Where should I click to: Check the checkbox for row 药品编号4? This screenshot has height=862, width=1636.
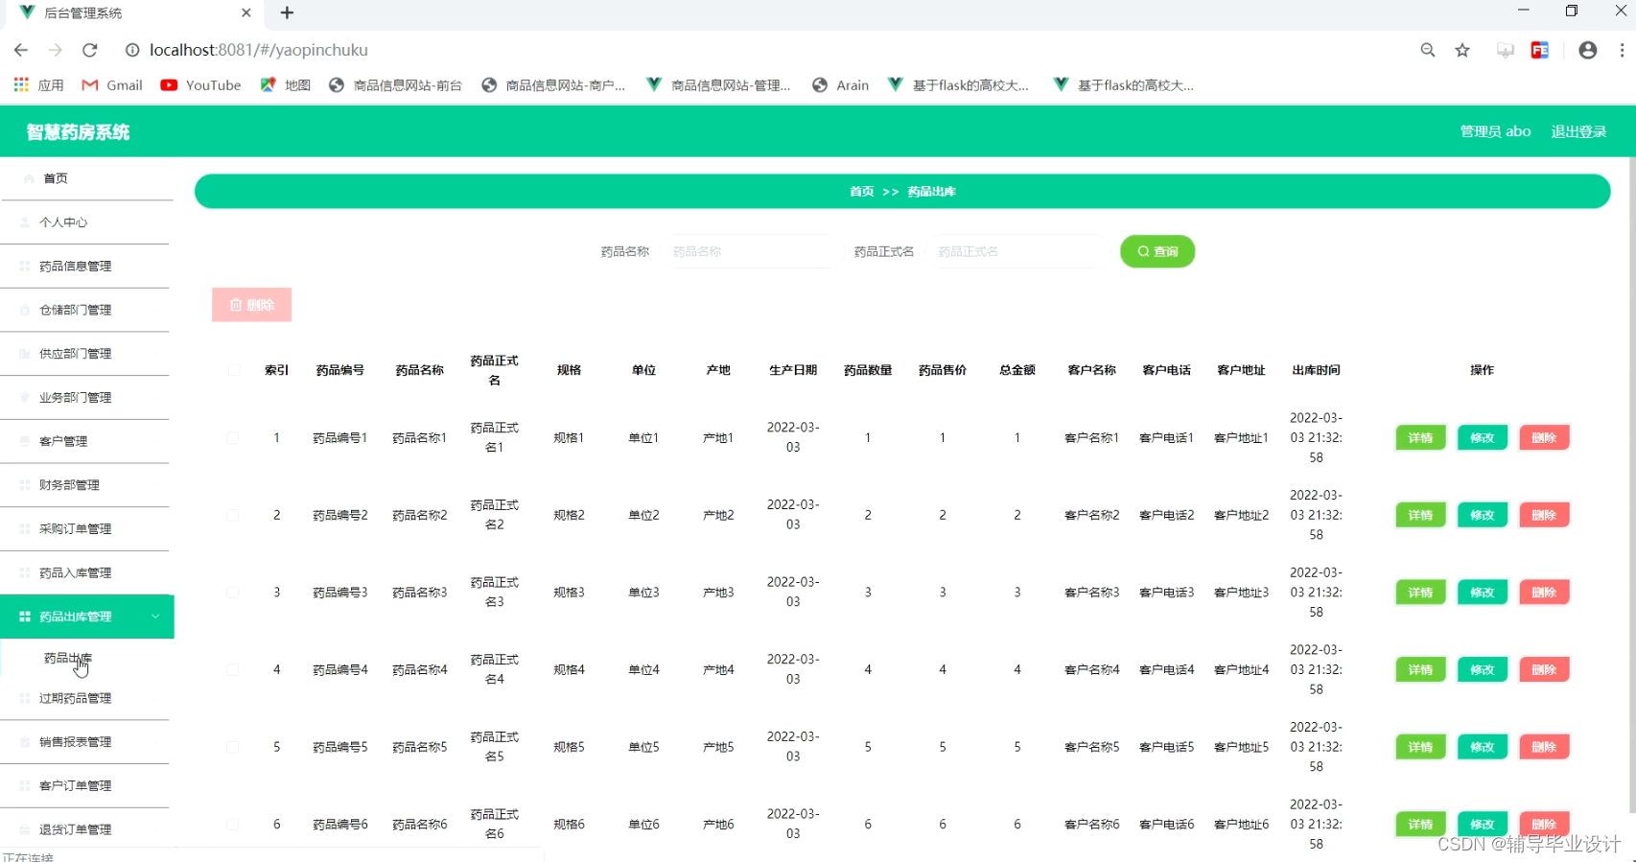[233, 670]
